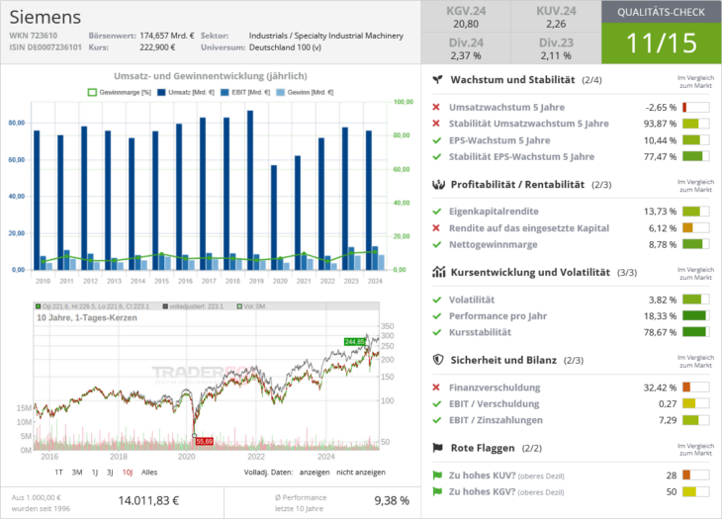Click the Div.24 dividend tile
Screen dimensions: 722x519
[x=466, y=48]
